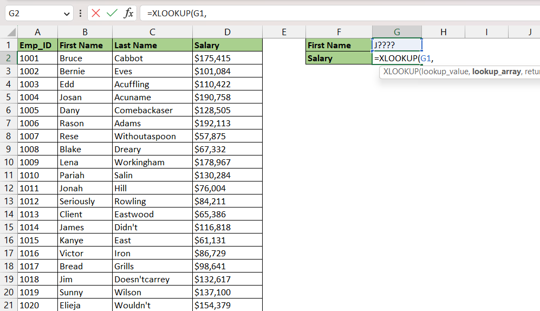Click the three-dot handle beside Name Box
This screenshot has width=540, height=311.
(x=80, y=14)
